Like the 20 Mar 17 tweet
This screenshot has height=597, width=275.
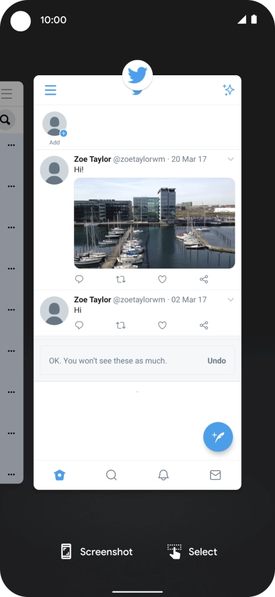pyautogui.click(x=162, y=280)
